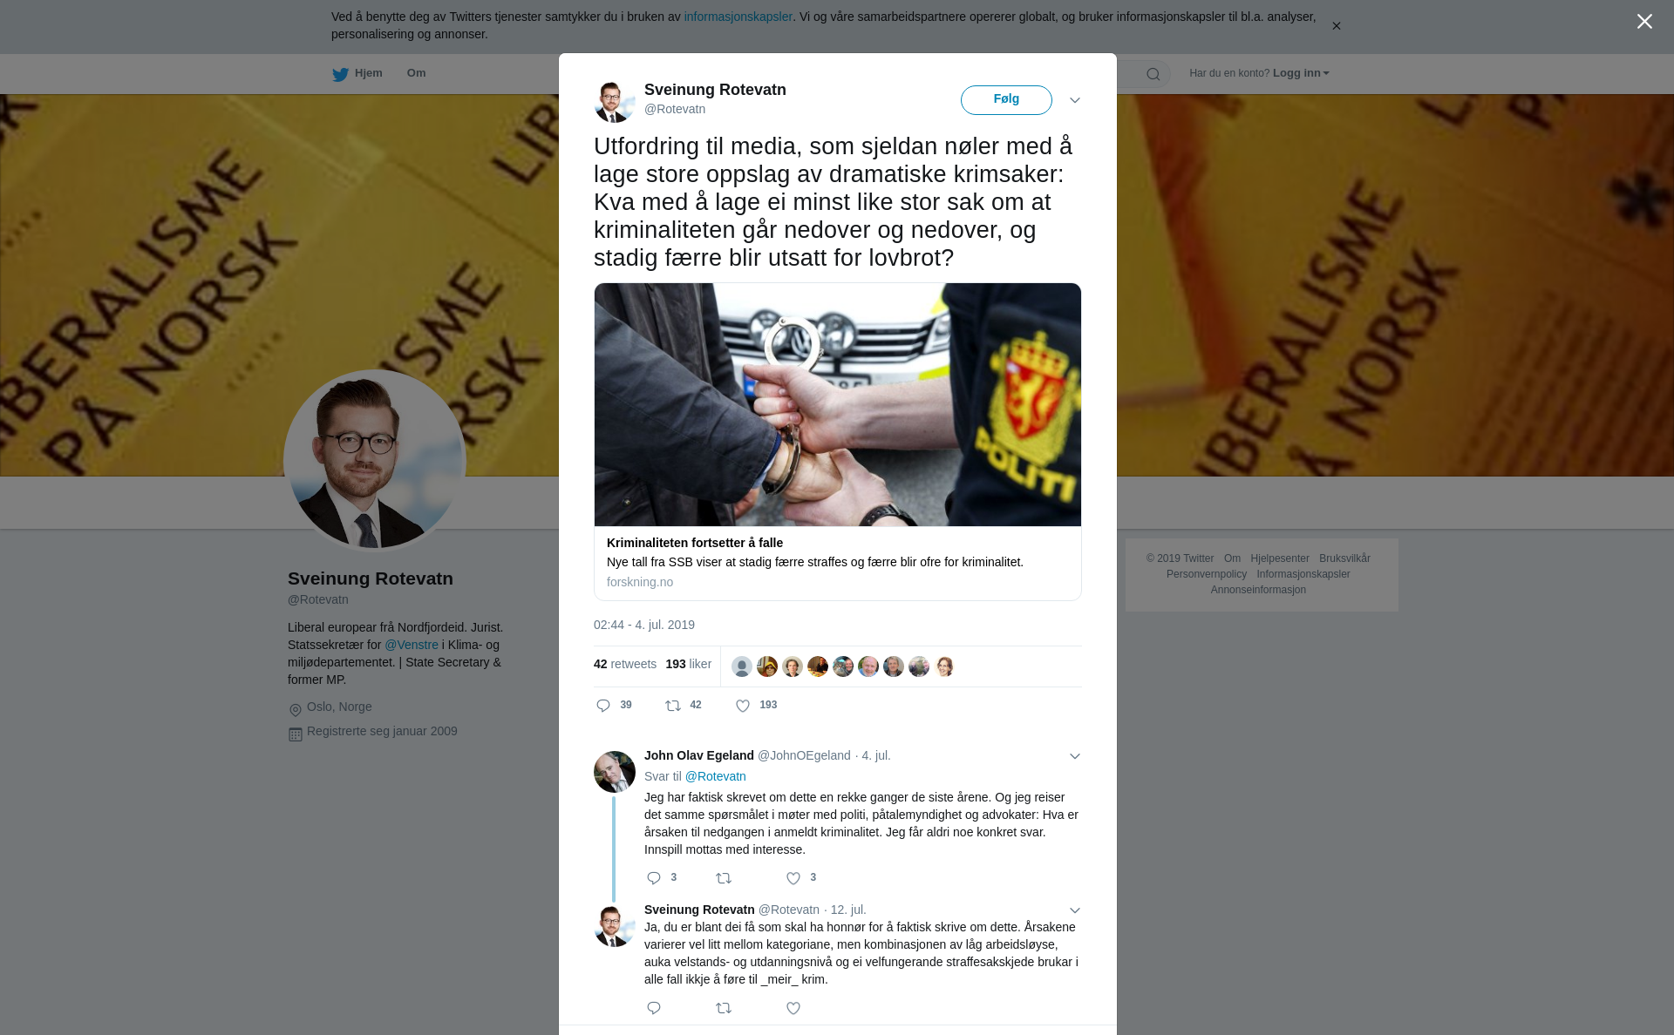Viewport: 1674px width, 1035px height.
Task: Click the Twitter bird Hjem icon
Action: (340, 74)
